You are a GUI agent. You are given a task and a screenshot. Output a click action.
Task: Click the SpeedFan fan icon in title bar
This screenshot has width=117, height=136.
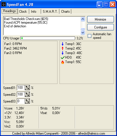point(4,5)
